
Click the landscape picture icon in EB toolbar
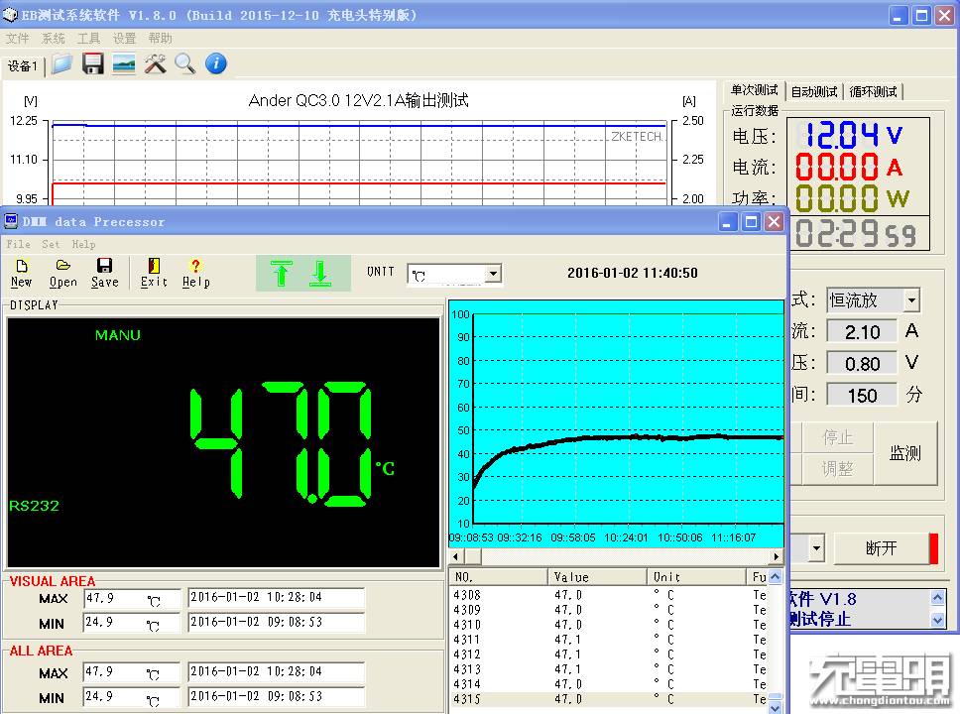click(x=124, y=64)
